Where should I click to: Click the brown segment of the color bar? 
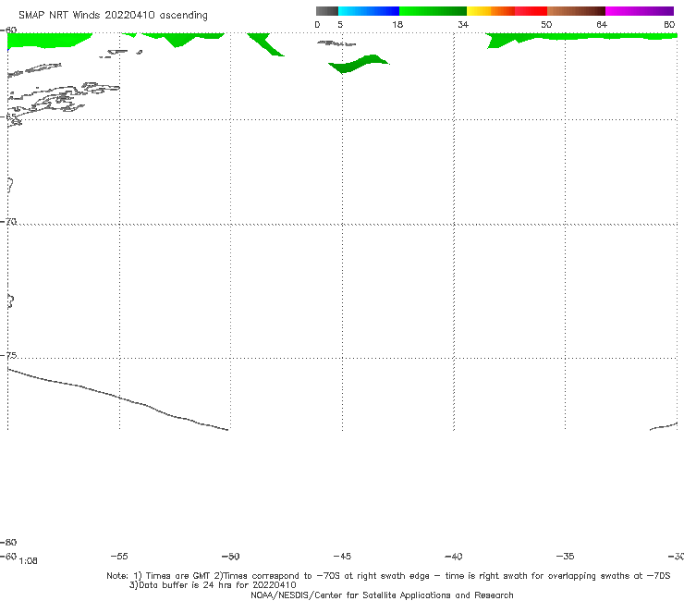(x=576, y=11)
